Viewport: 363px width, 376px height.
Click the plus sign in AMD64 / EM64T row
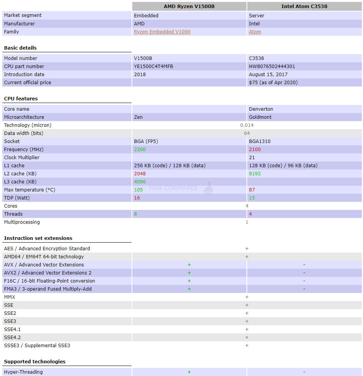[246, 256]
